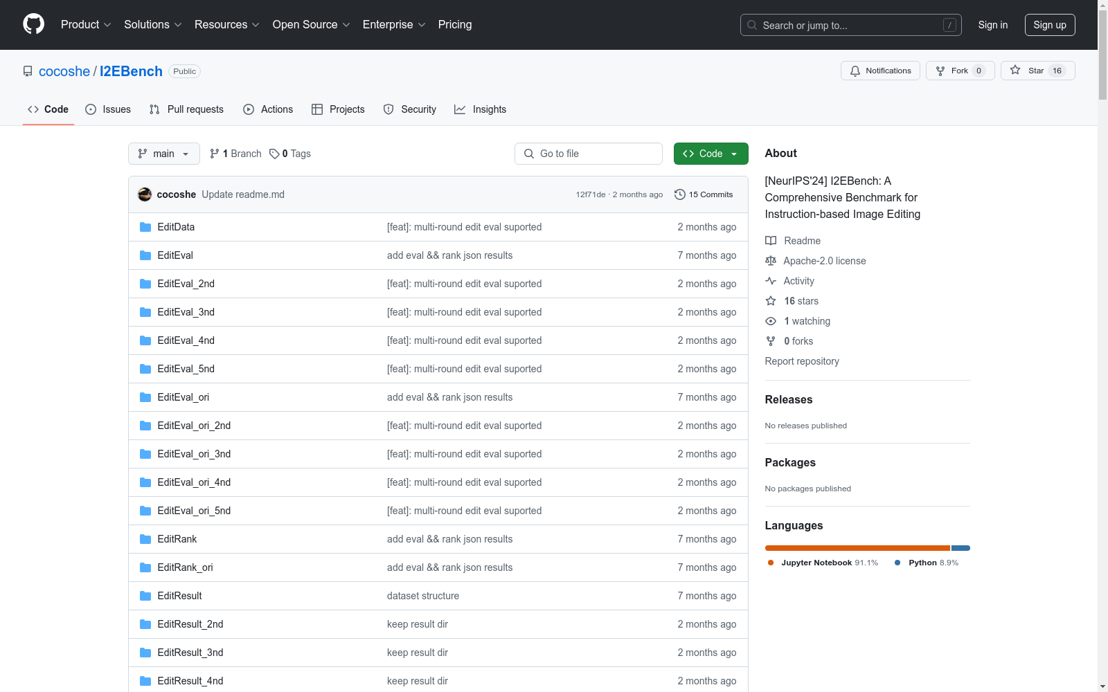Open the Projects tab
1108x692 pixels.
(338, 109)
